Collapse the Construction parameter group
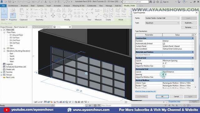 click(192, 38)
